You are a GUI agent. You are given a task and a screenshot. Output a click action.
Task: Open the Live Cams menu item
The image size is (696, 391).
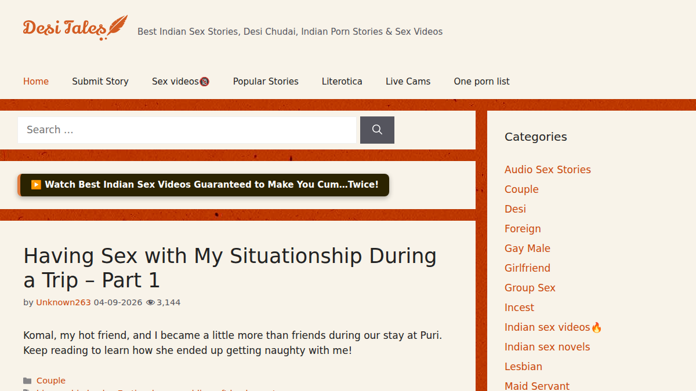(408, 82)
